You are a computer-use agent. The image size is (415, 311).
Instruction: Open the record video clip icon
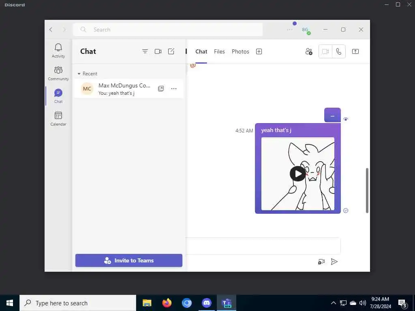321,262
